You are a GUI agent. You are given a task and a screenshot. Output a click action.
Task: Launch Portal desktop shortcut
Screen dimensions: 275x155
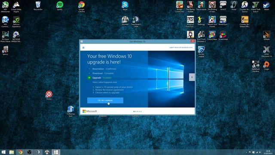pos(234,6)
